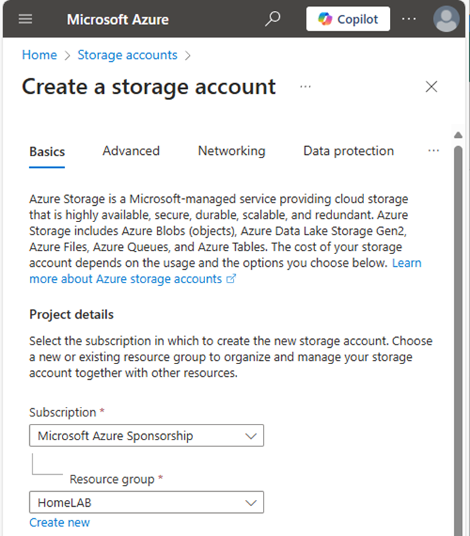Close the Create a storage account blade

click(431, 87)
